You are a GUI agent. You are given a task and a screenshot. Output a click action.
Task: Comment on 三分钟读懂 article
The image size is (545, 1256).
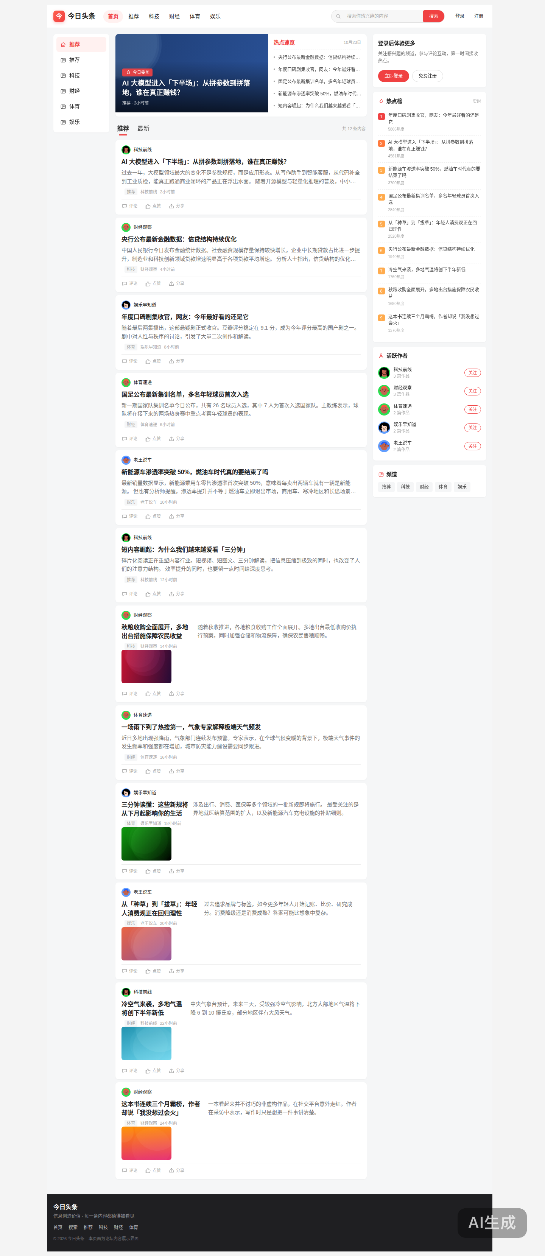pos(130,871)
